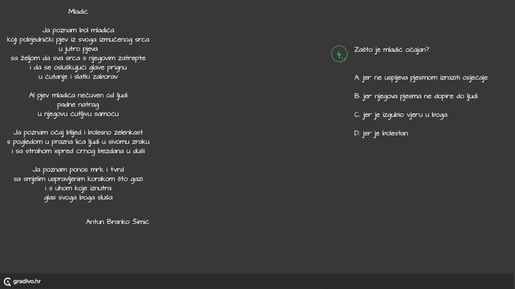Click the line "u njegovu ćutljivu samoću"

pyautogui.click(x=78, y=114)
